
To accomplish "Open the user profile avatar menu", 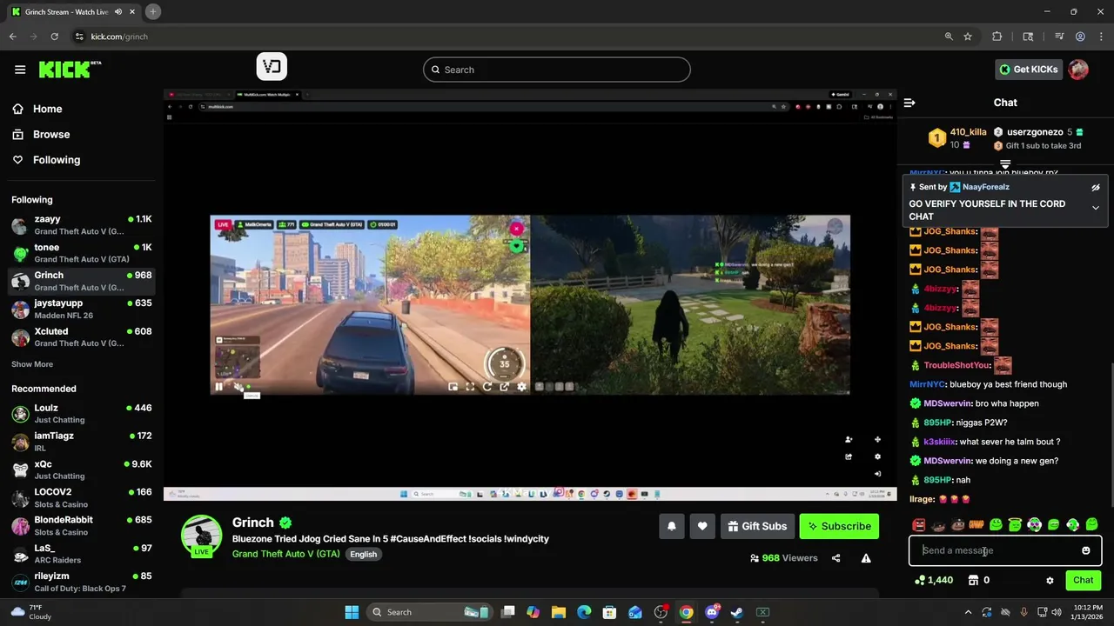I will point(1078,70).
